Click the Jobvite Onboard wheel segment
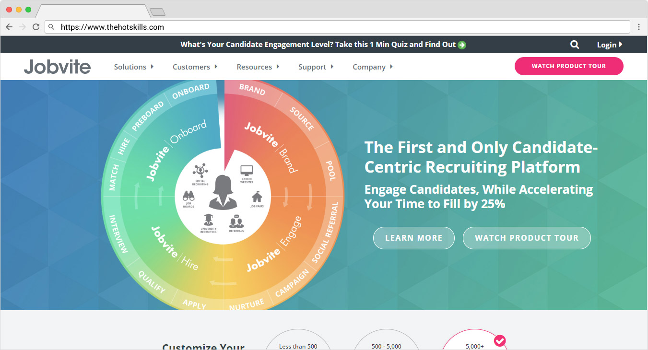Viewport: 648px width, 350px height. tap(176, 150)
